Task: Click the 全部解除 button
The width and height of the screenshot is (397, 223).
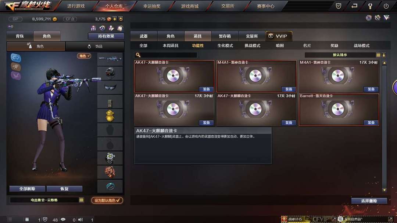Action: [27, 189]
